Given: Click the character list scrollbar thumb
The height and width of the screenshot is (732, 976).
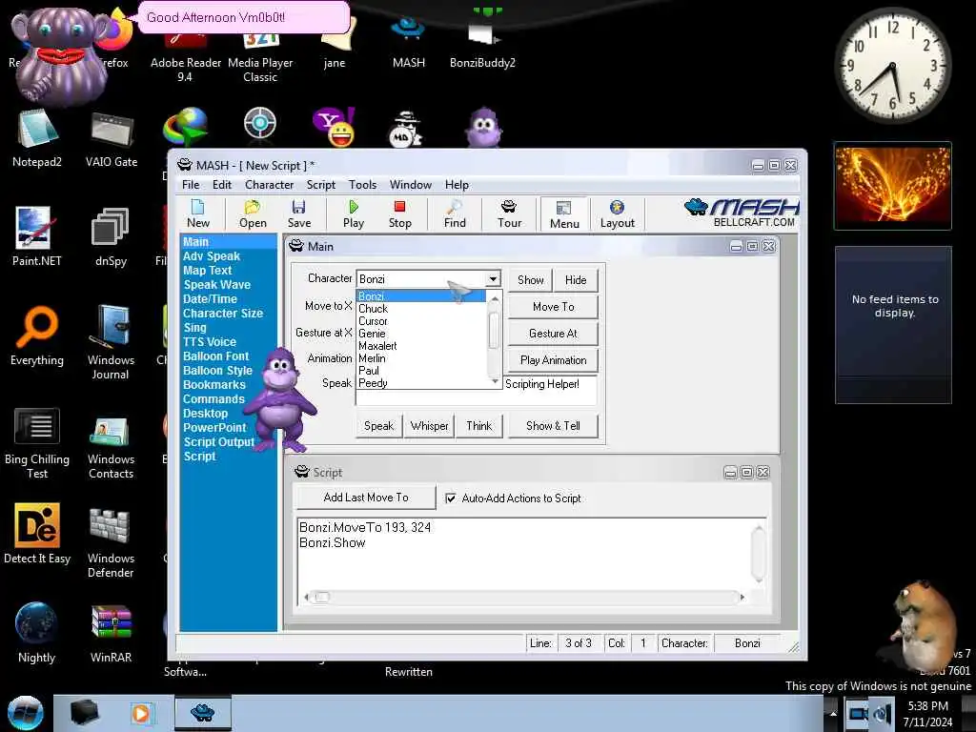Looking at the screenshot, I should pyautogui.click(x=495, y=330).
